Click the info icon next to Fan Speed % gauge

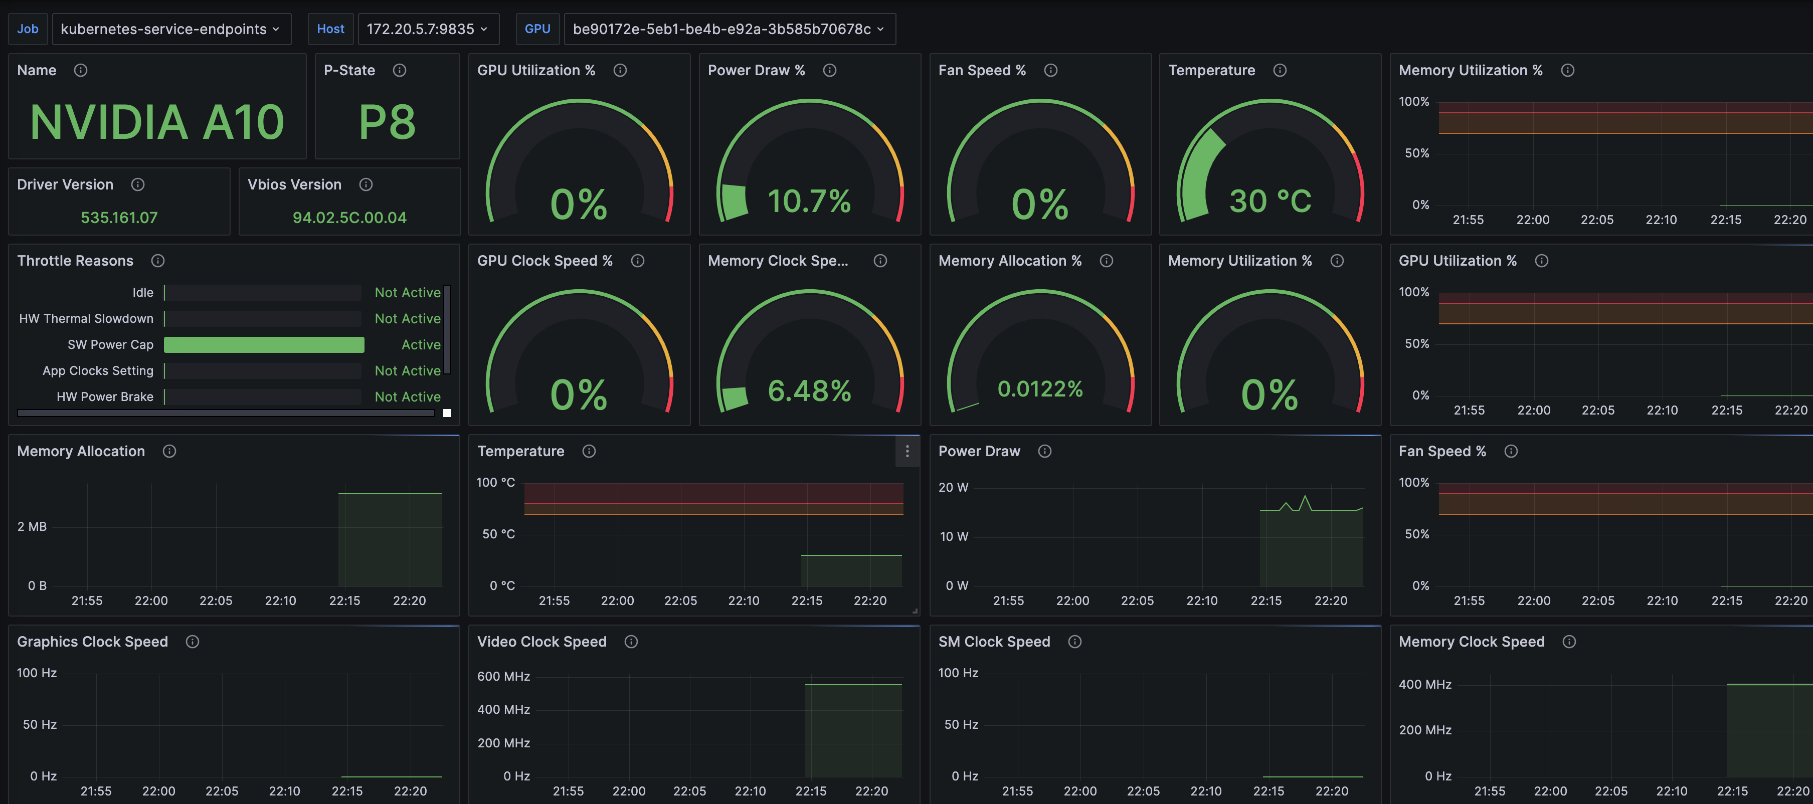coord(1051,70)
